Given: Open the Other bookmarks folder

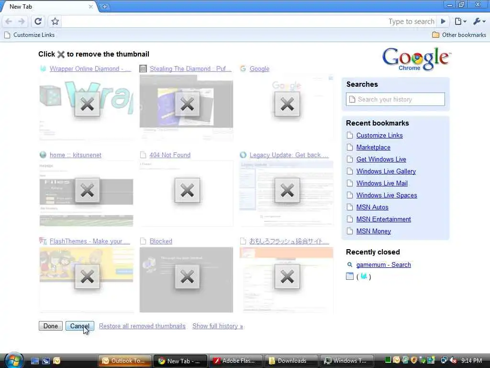Looking at the screenshot, I should (x=459, y=35).
